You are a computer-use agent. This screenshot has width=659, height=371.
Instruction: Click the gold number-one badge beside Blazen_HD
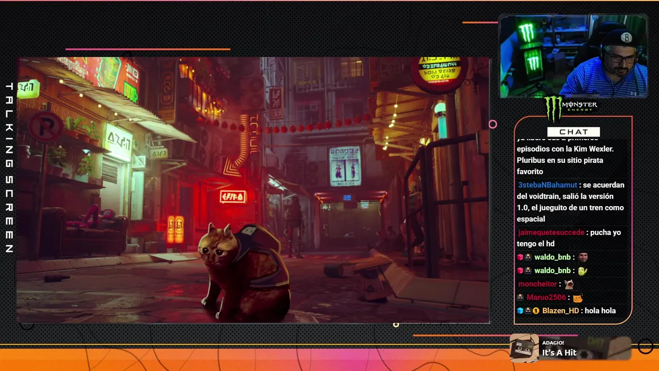click(x=536, y=311)
